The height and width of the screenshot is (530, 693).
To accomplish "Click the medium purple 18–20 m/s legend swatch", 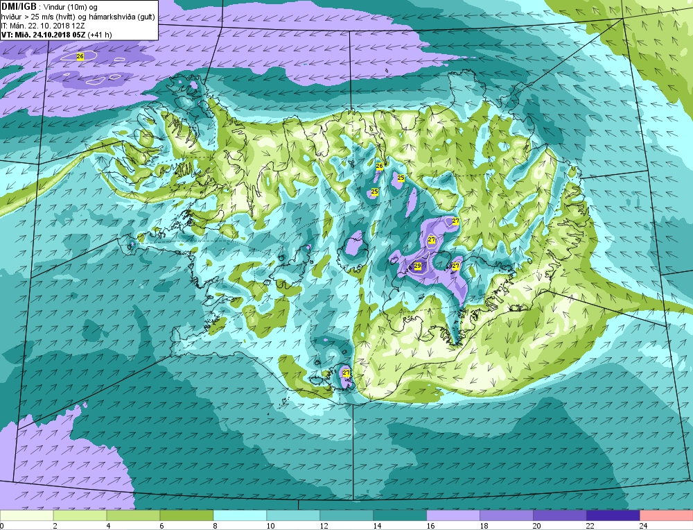I will pos(507,515).
